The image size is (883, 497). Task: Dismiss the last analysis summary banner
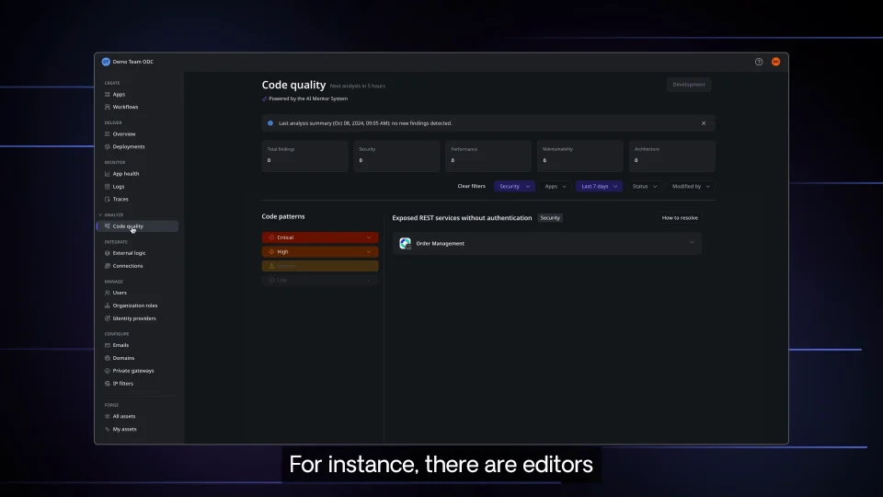704,122
